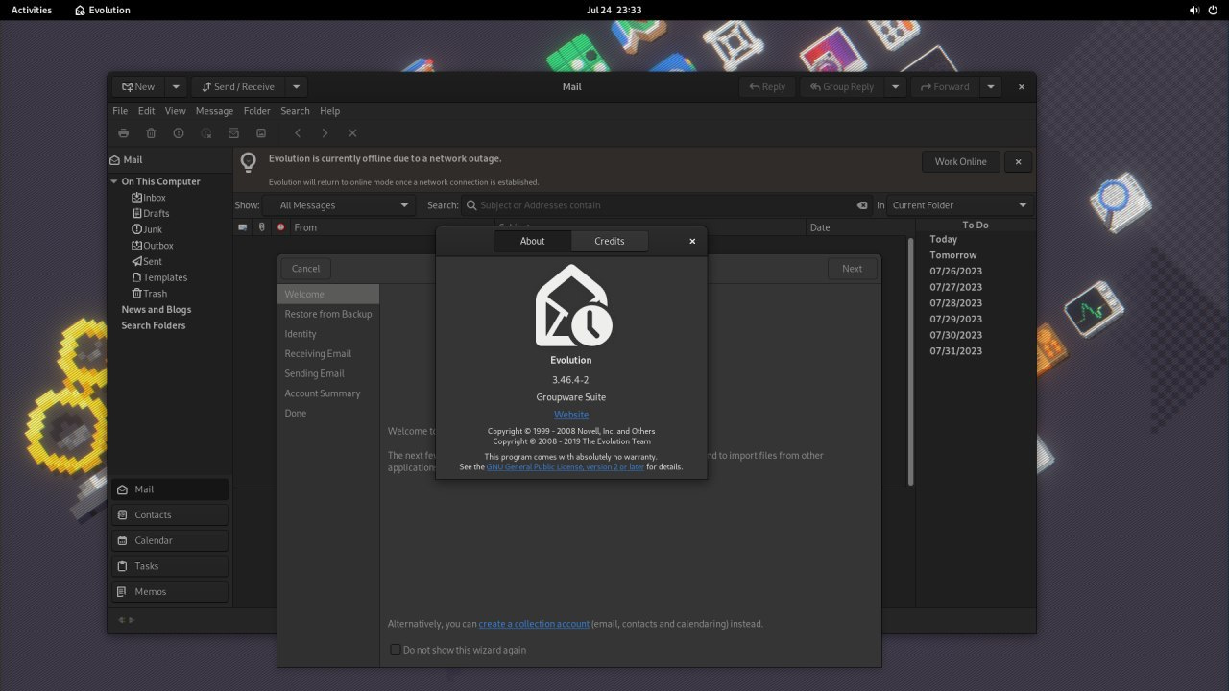
Task: Dismiss the offline notification banner
Action: click(x=1018, y=161)
